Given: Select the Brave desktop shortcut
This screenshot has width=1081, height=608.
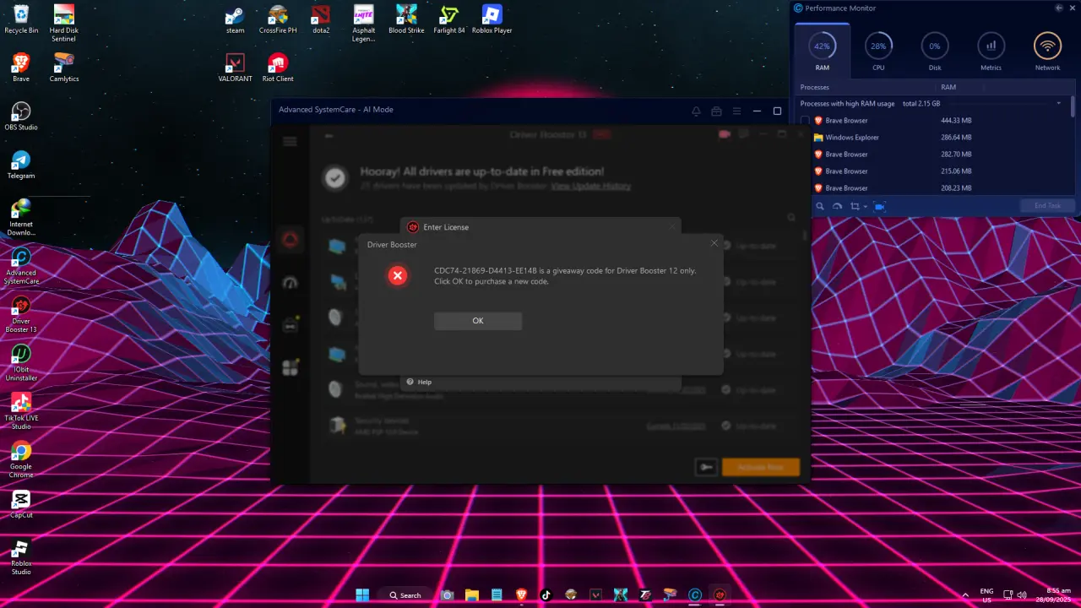Looking at the screenshot, I should click(21, 68).
